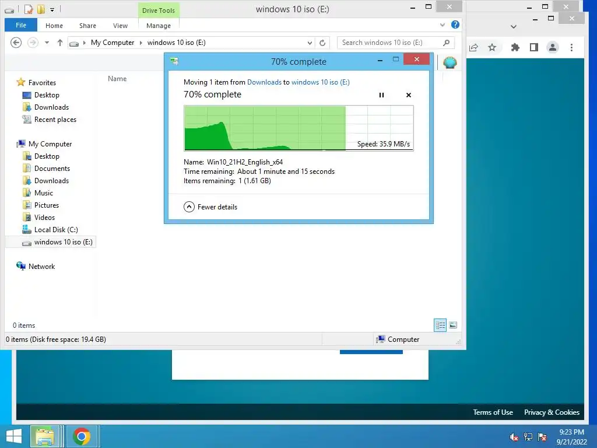
Task: Click the muted volume tray icon
Action: point(514,437)
